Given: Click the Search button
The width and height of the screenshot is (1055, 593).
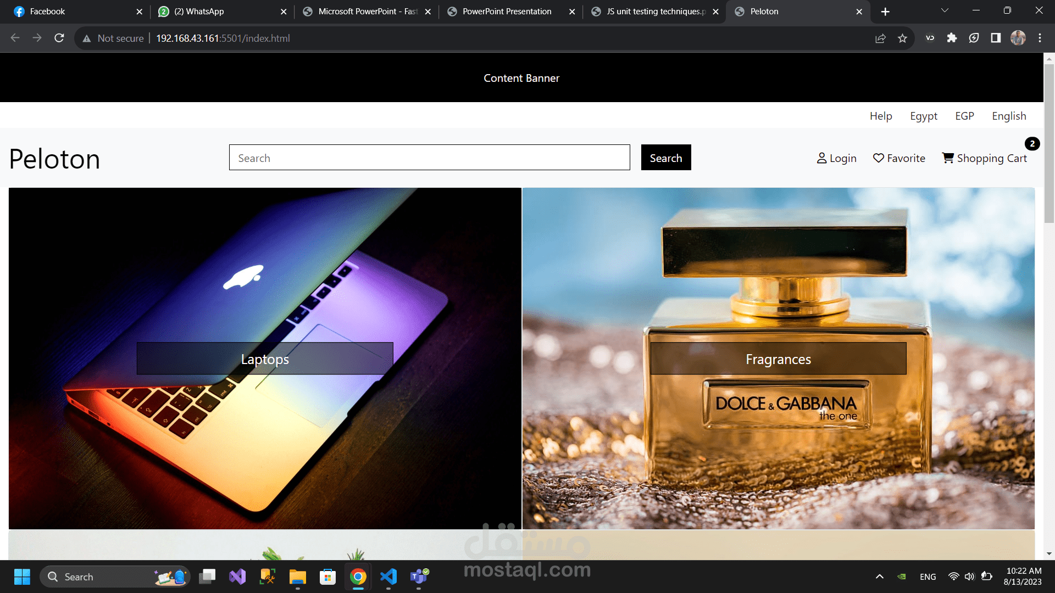Looking at the screenshot, I should coord(665,158).
